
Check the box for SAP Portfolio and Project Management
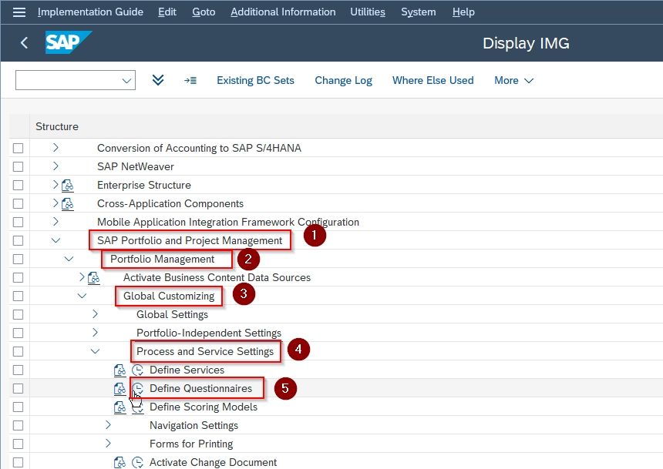[x=19, y=241]
